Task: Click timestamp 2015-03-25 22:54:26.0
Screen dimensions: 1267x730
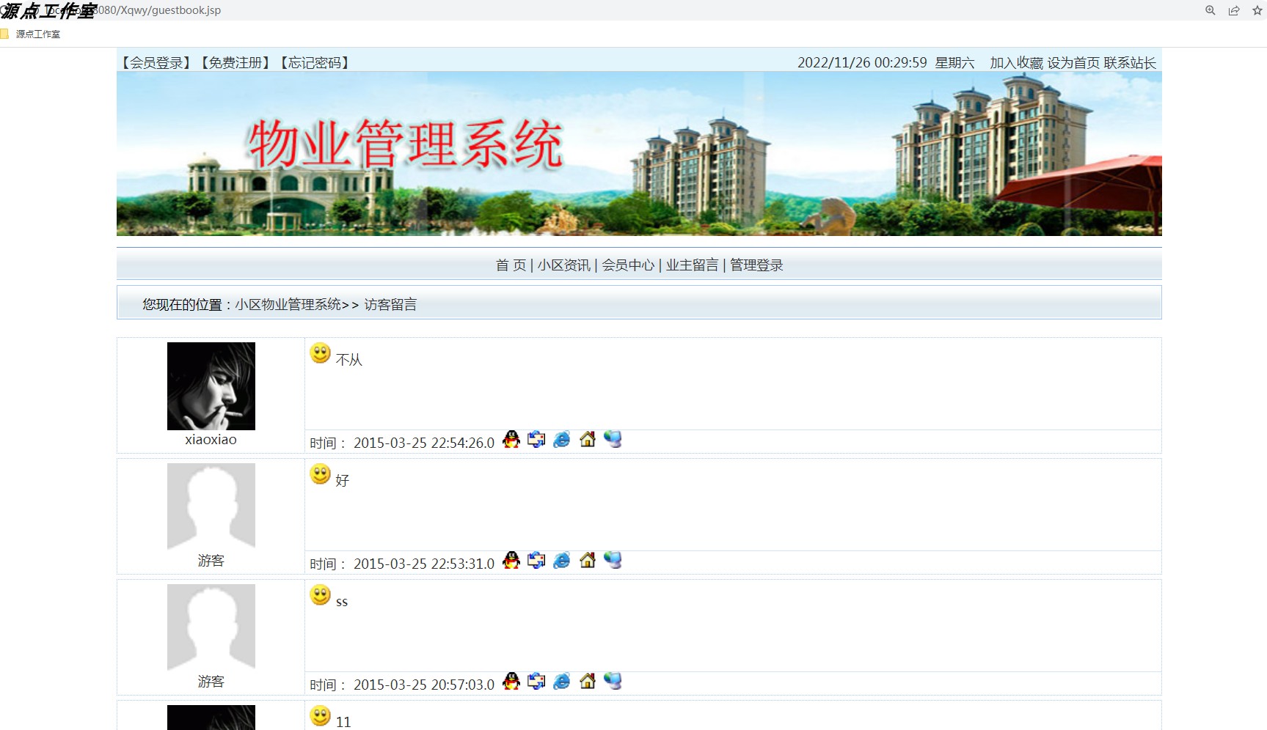Action: coord(424,443)
